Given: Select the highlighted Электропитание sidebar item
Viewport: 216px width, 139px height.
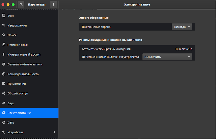Looking at the screenshot, I should coord(29,113).
